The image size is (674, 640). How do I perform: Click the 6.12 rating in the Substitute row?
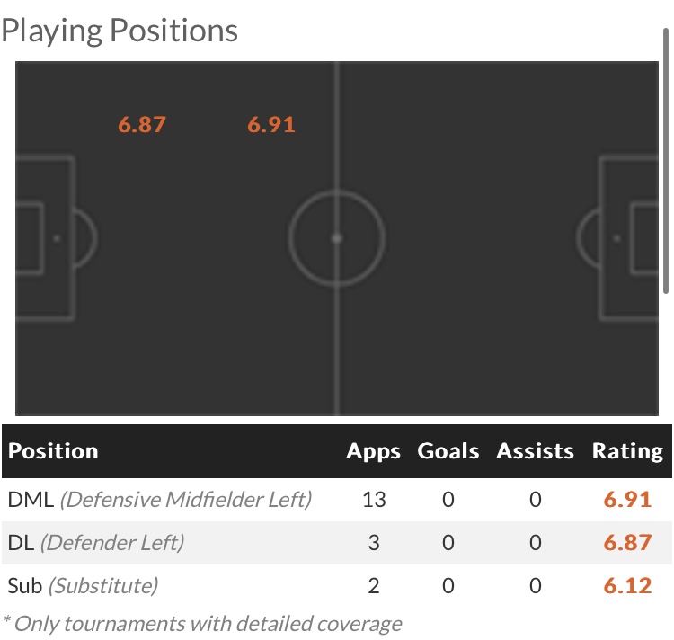627,586
